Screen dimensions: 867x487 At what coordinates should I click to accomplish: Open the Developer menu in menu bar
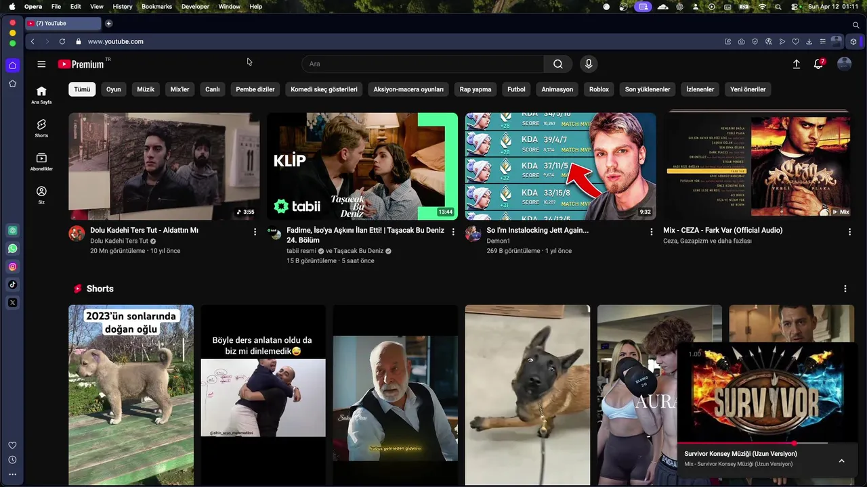195,7
